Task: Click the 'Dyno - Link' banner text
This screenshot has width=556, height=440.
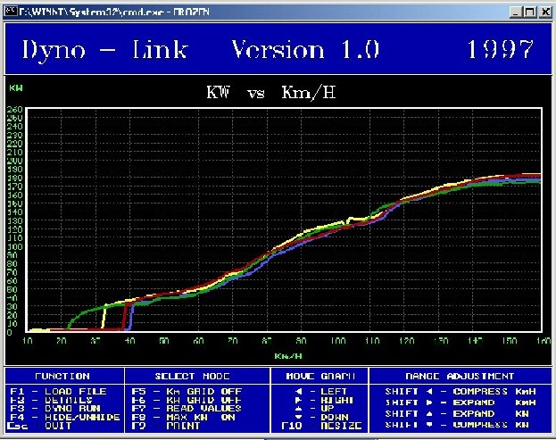Action: point(104,50)
